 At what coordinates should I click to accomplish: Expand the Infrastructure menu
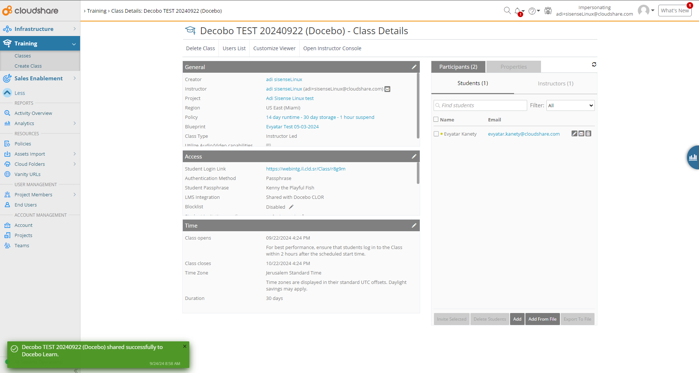[40, 29]
